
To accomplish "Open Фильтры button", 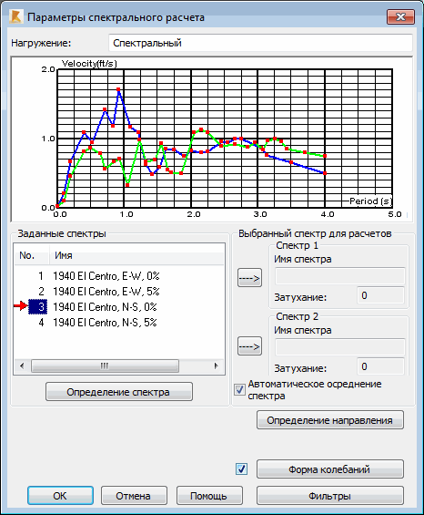I will pos(330,495).
